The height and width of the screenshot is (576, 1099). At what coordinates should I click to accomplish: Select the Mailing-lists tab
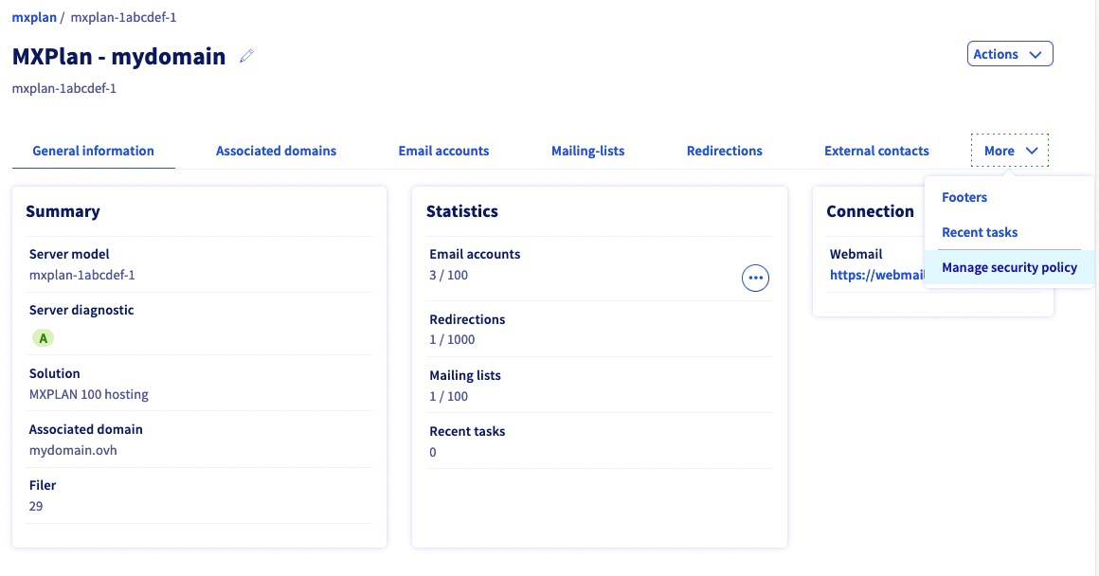587,151
